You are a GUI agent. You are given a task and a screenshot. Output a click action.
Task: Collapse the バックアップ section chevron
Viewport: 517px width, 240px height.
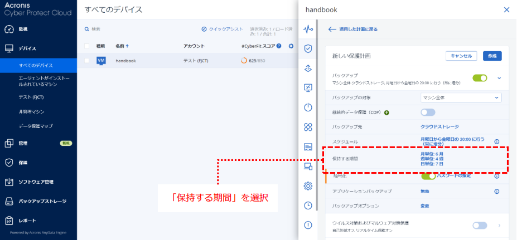(499, 78)
